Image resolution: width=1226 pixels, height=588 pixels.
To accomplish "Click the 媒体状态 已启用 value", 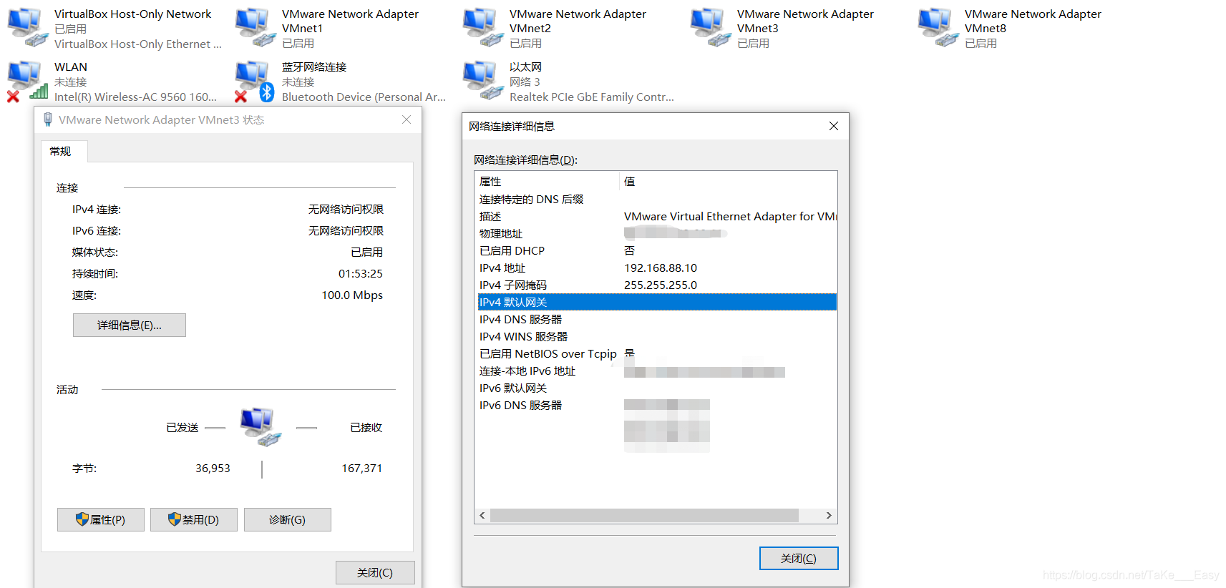I will (x=366, y=252).
